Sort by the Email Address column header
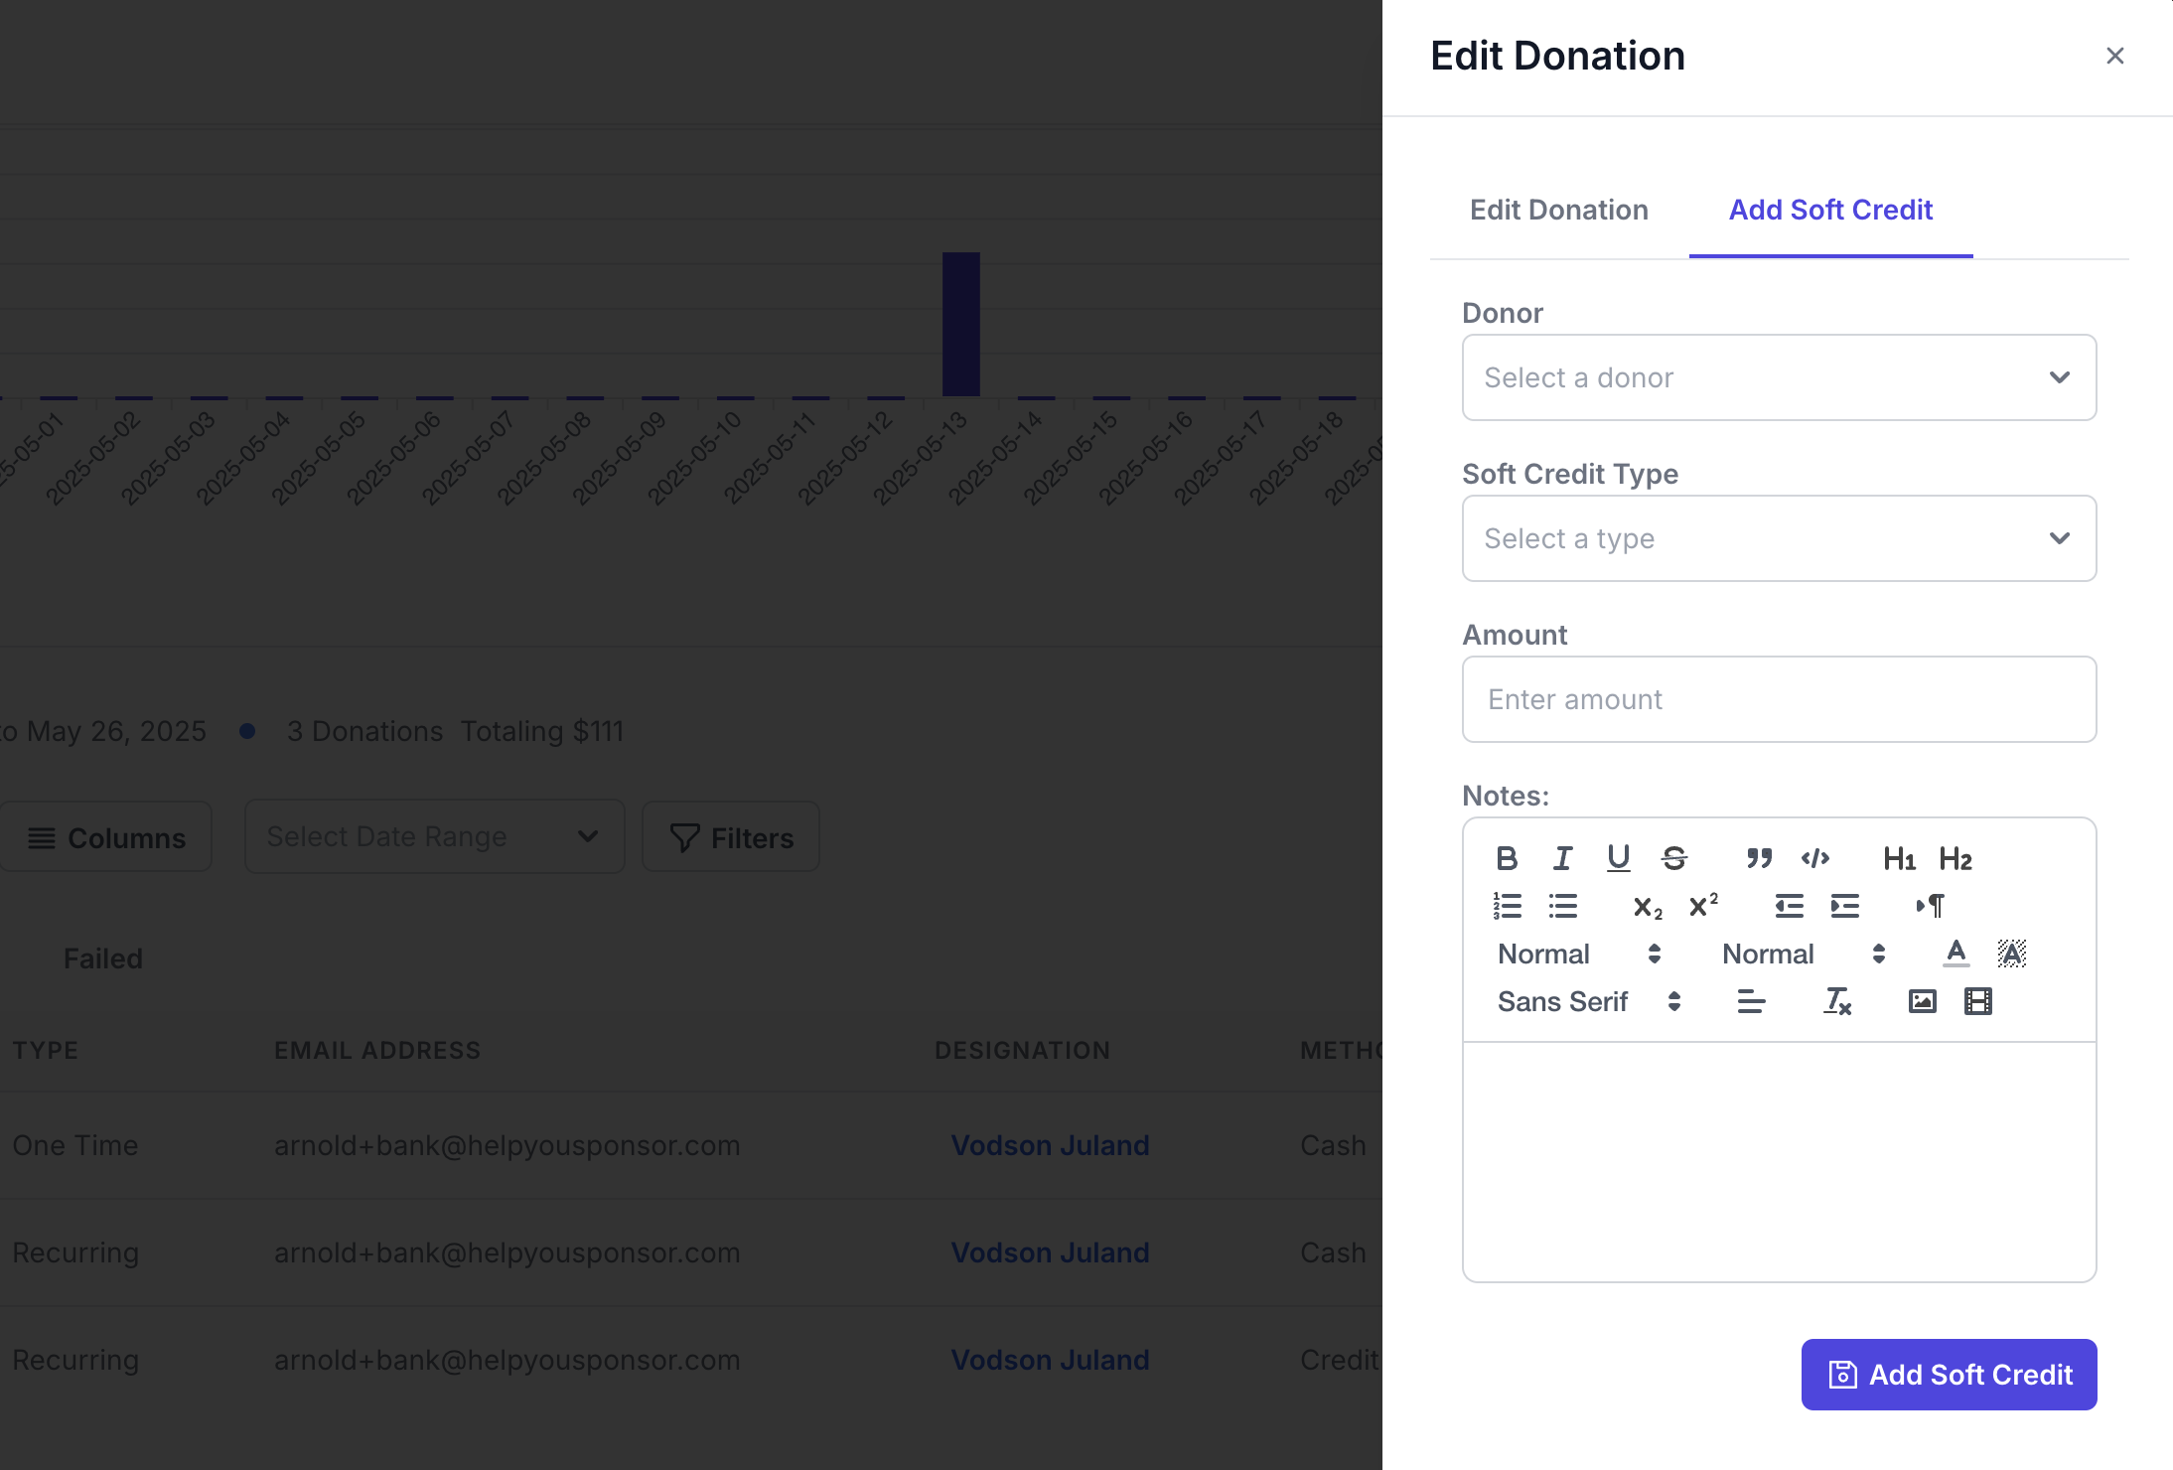 pos(377,1050)
